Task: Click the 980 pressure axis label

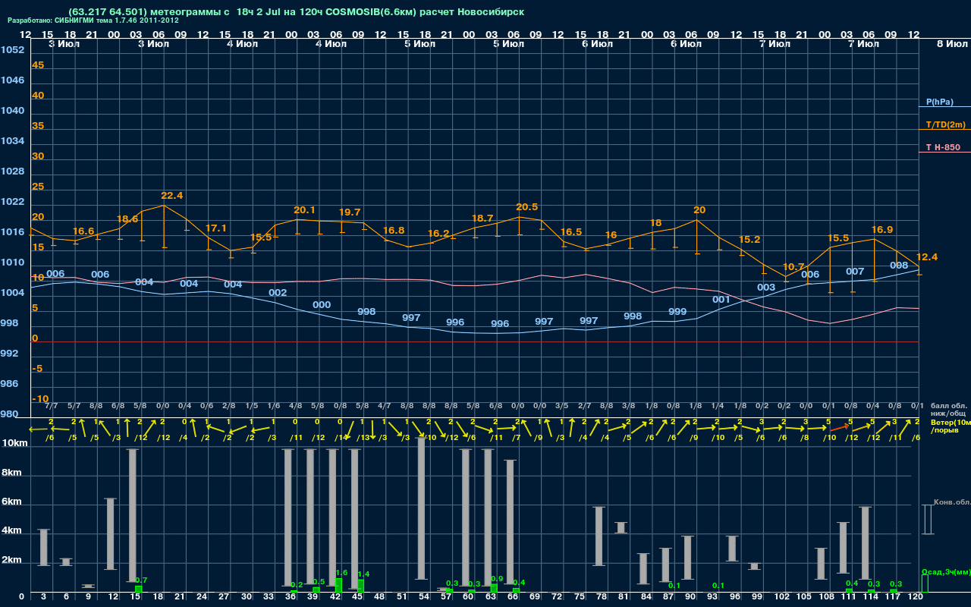Action: 9,414
